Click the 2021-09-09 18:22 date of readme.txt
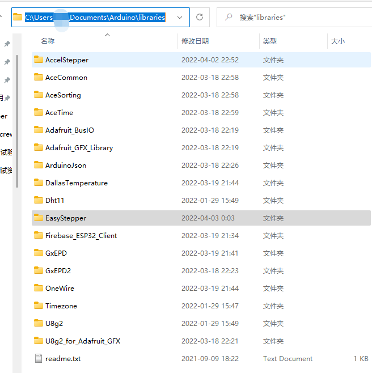 pos(210,359)
